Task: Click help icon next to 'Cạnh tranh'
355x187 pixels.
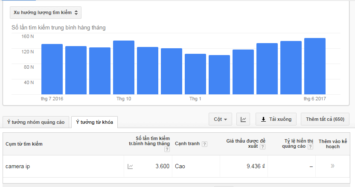Action: (x=204, y=144)
